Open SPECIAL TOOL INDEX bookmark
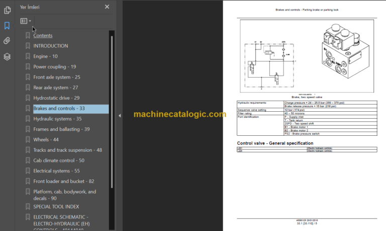386x231 pixels. click(56, 206)
